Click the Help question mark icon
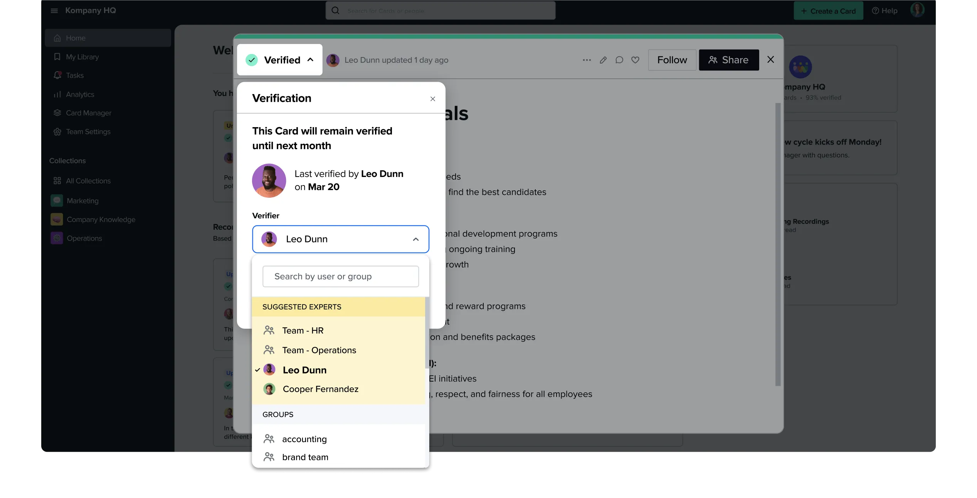 point(876,11)
